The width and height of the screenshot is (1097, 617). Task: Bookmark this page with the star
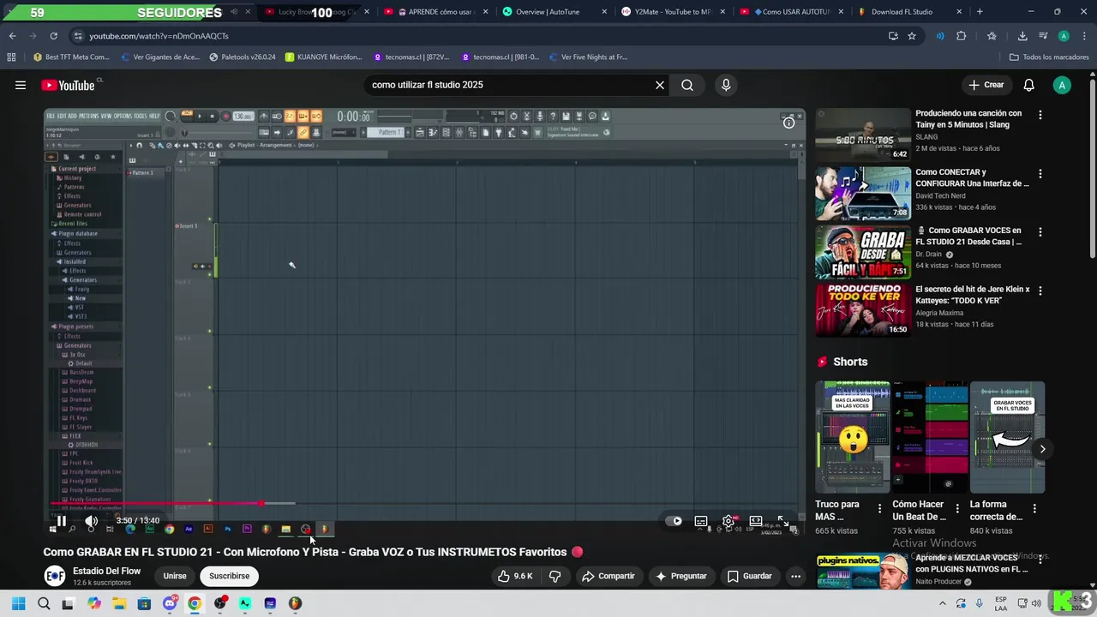(x=912, y=36)
